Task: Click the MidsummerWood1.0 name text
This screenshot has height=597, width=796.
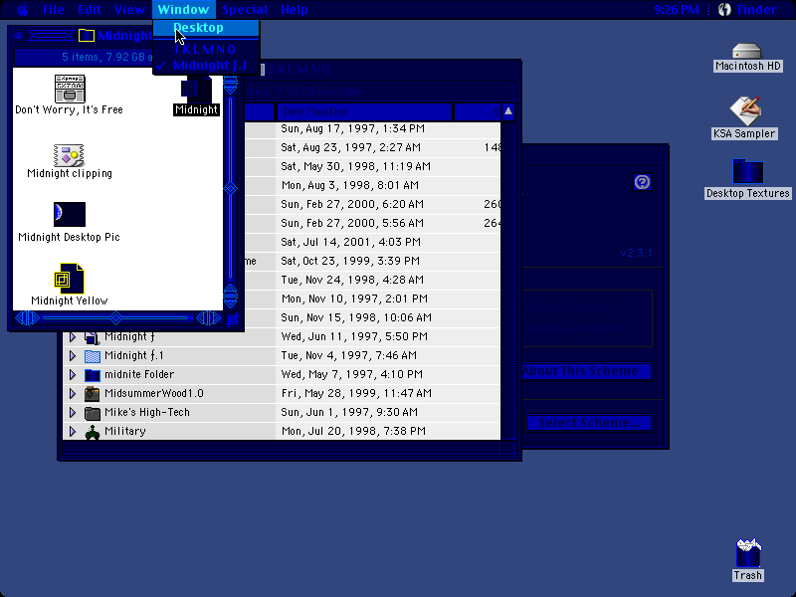Action: point(154,393)
